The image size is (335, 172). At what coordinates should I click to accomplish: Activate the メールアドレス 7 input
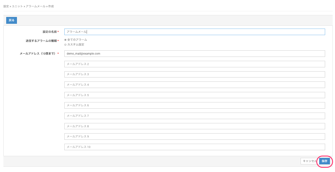click(194, 116)
